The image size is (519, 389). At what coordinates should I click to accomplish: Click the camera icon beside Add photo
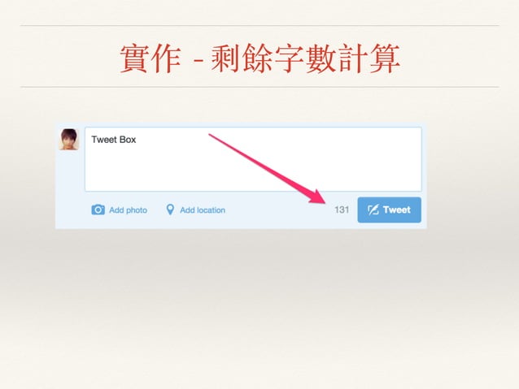coord(98,210)
